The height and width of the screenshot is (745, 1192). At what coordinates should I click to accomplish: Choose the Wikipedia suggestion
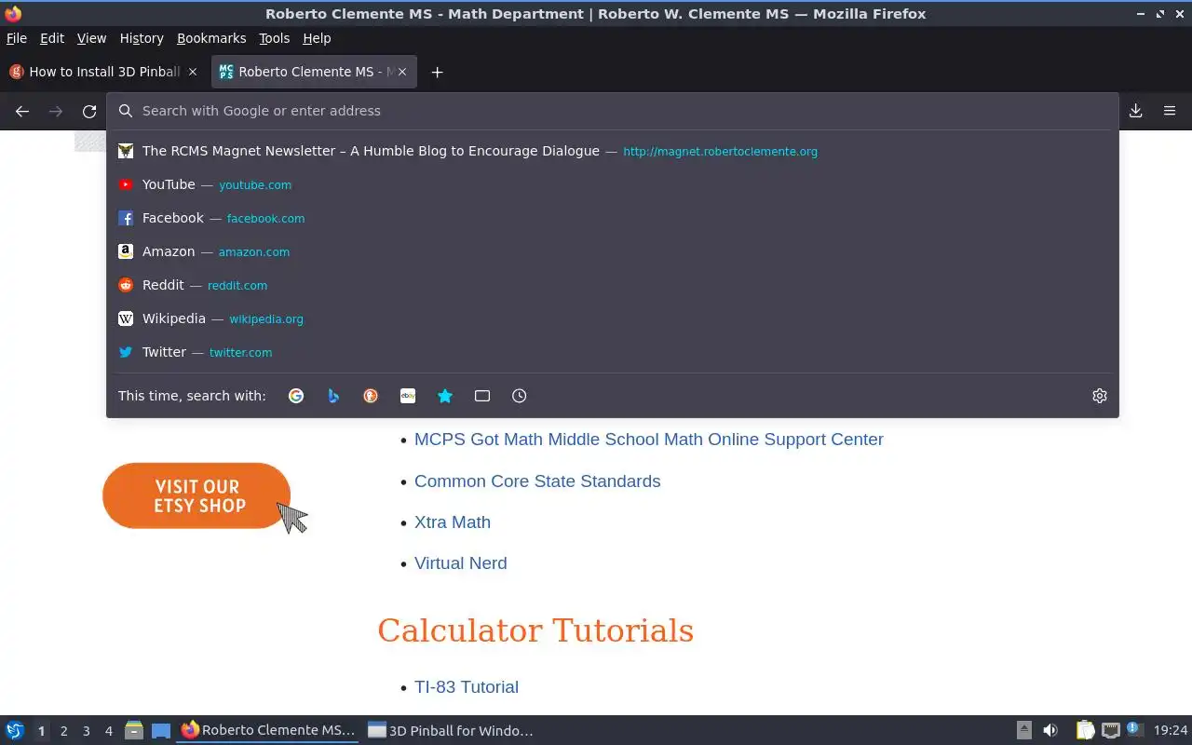(613, 318)
